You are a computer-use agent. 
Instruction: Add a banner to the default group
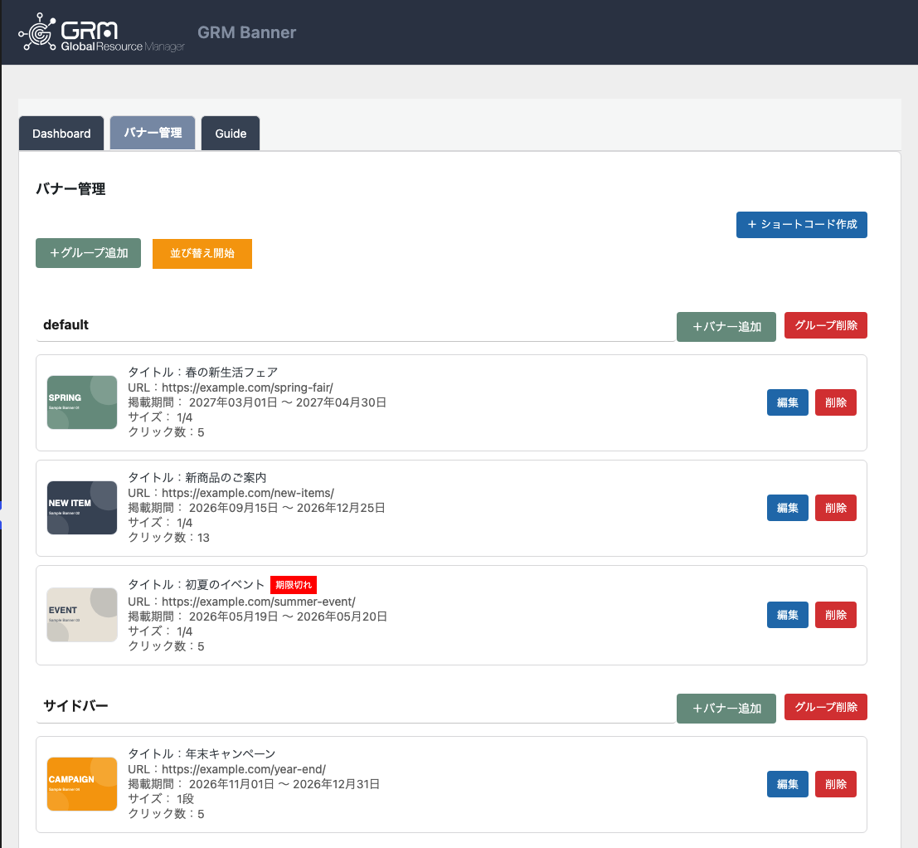click(726, 327)
